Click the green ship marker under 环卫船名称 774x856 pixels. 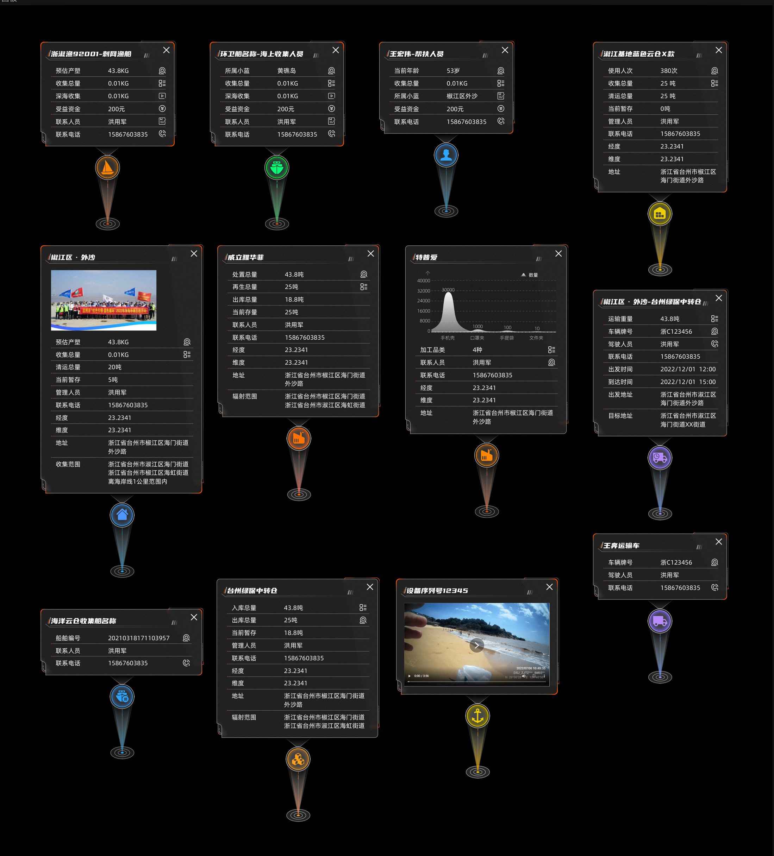click(x=277, y=167)
